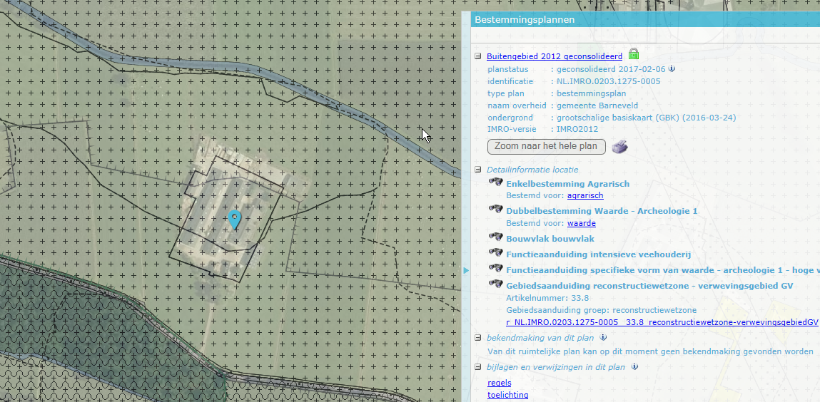
Task: Collapse the Buitengebied 2012 geconsolideerd section
Action: pos(478,56)
